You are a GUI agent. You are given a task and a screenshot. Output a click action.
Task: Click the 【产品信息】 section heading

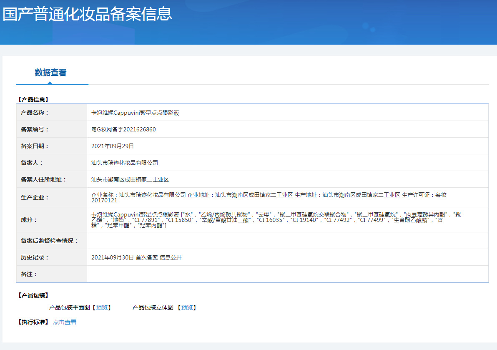tap(33, 100)
